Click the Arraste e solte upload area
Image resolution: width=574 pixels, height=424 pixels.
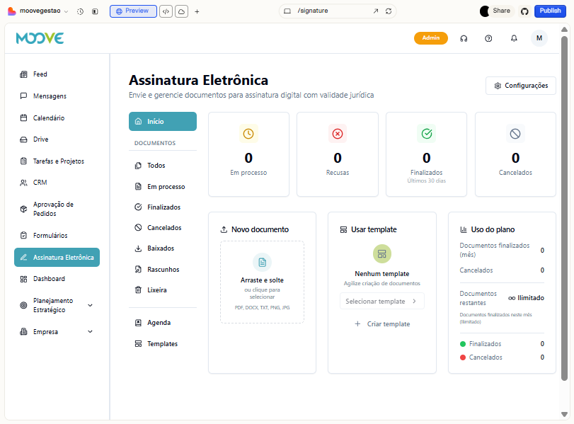click(x=262, y=282)
